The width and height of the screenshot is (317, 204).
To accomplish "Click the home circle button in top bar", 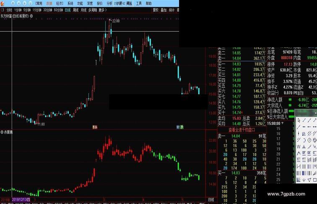I will coord(13,3).
